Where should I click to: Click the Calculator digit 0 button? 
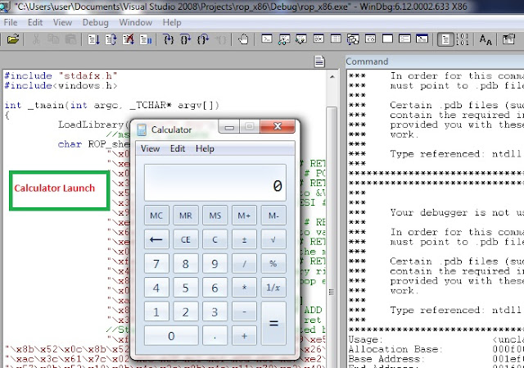click(x=171, y=335)
